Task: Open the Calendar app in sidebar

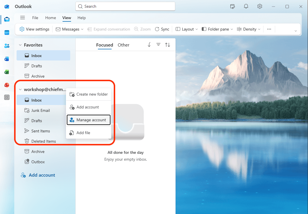Action: (x=7, y=33)
